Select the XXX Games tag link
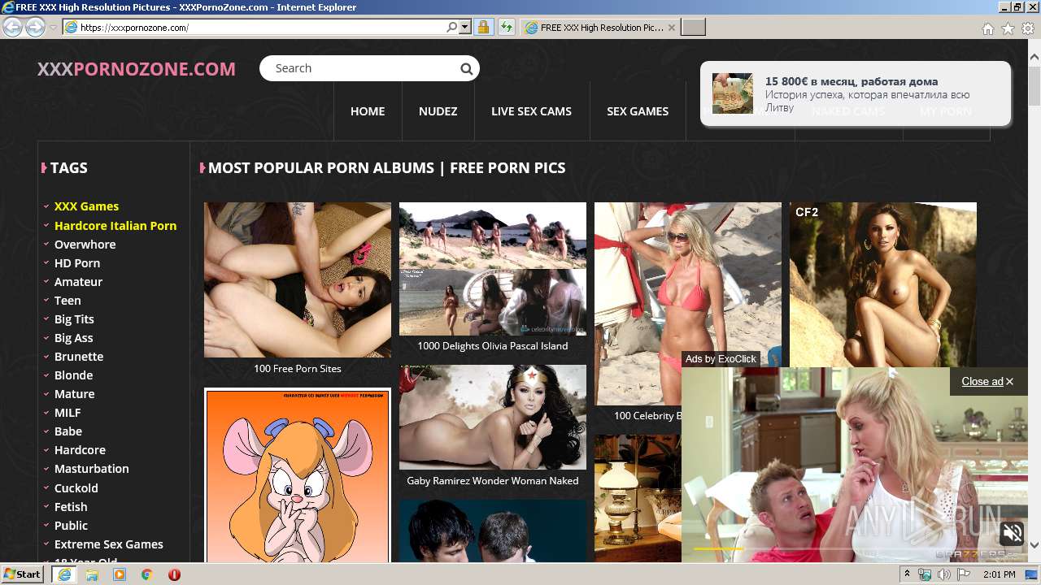Image resolution: width=1041 pixels, height=585 pixels. tap(86, 206)
